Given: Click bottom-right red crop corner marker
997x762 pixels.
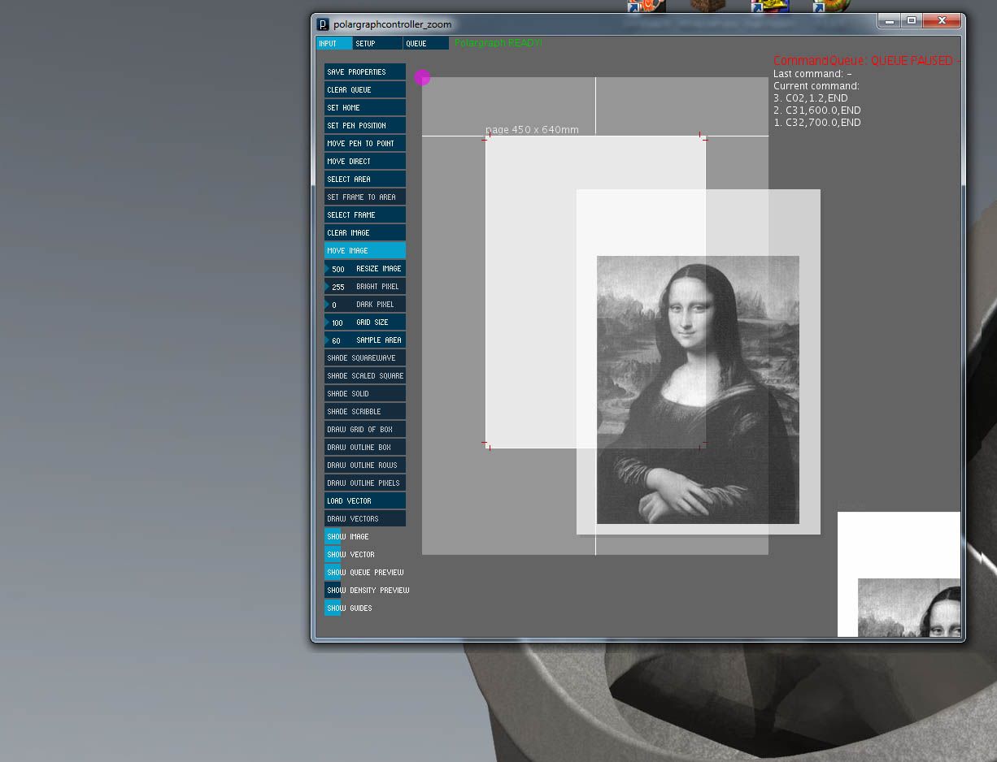Looking at the screenshot, I should [703, 445].
